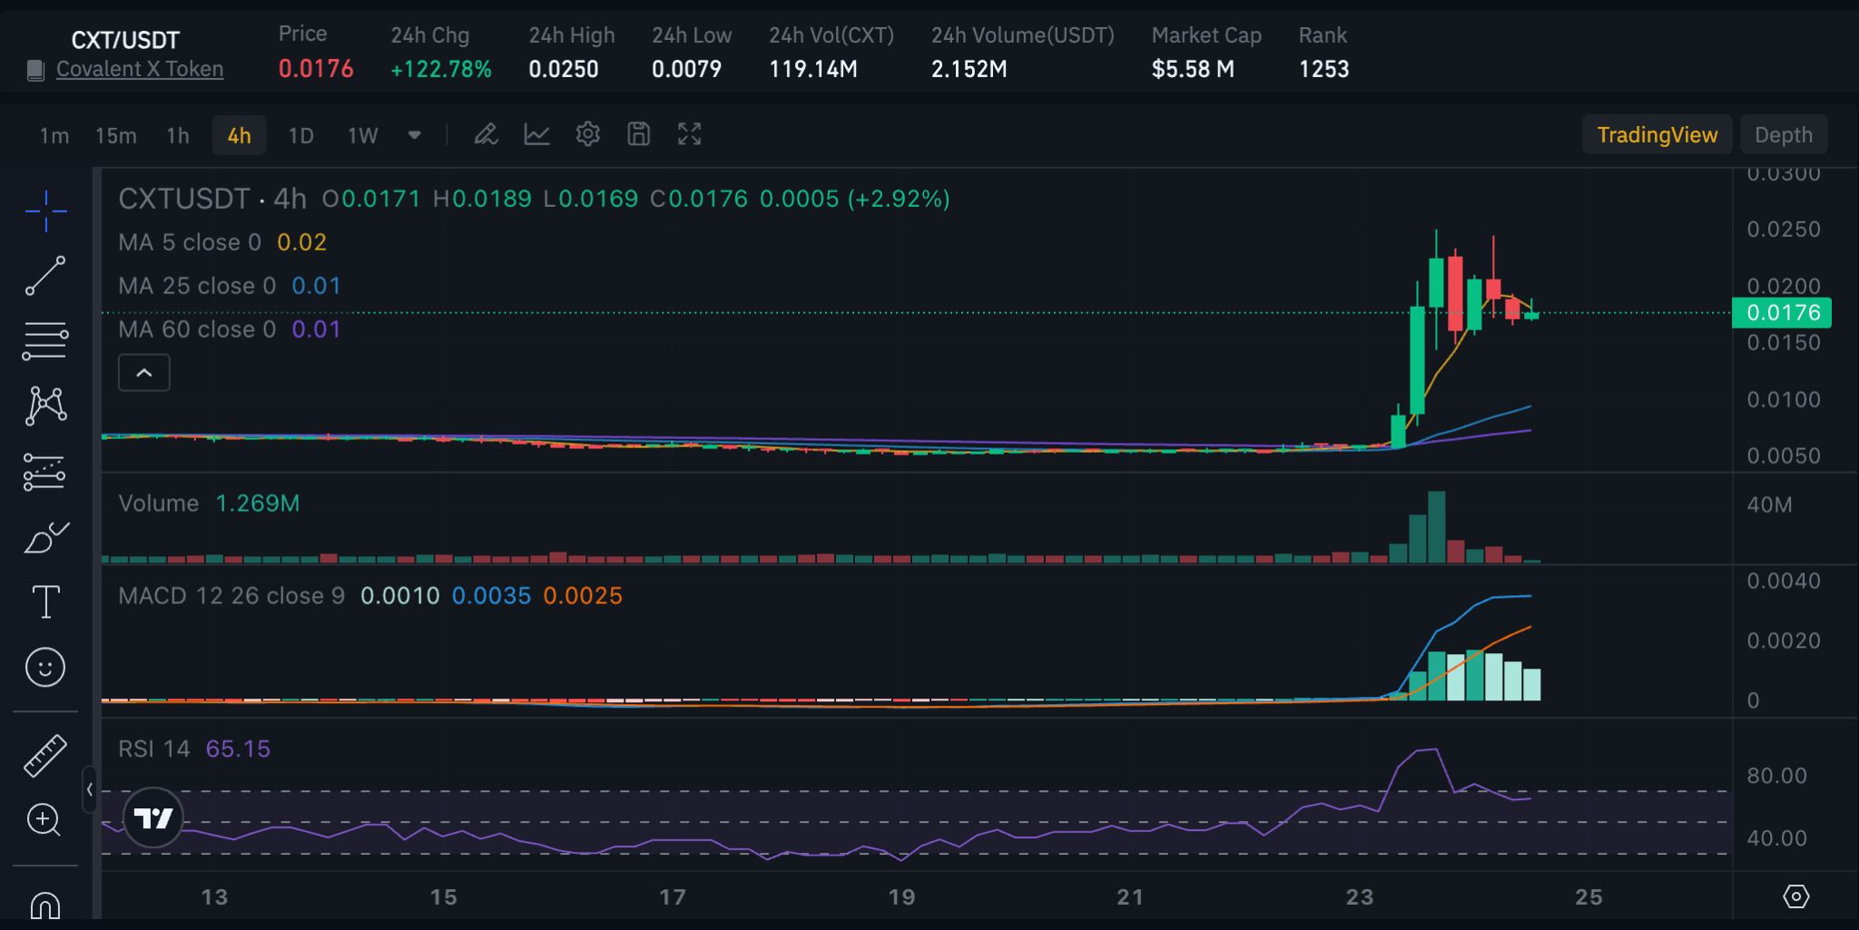Open the emoji sticker tool
The image size is (1859, 930).
tap(45, 667)
